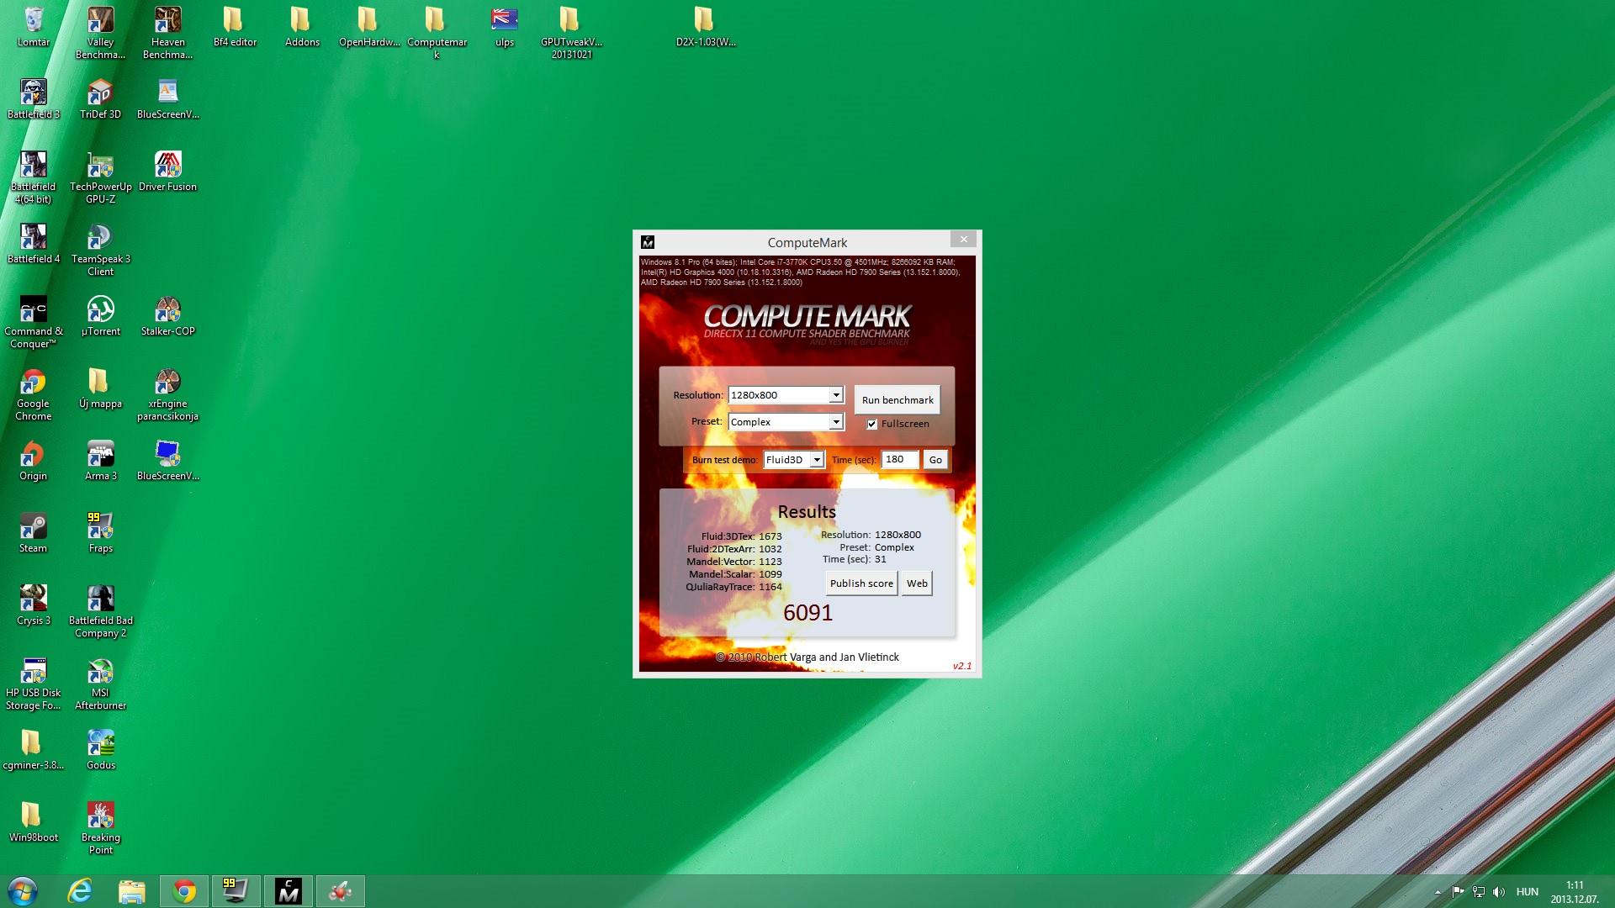This screenshot has width=1615, height=908.
Task: Open the Valley Benchmark desktop shortcut
Action: click(100, 33)
